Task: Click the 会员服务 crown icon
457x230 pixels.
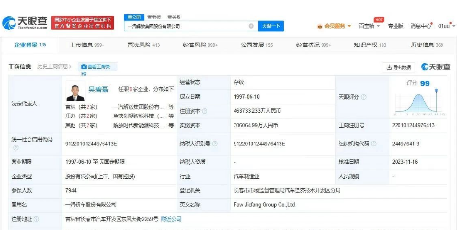Action: click(x=320, y=26)
